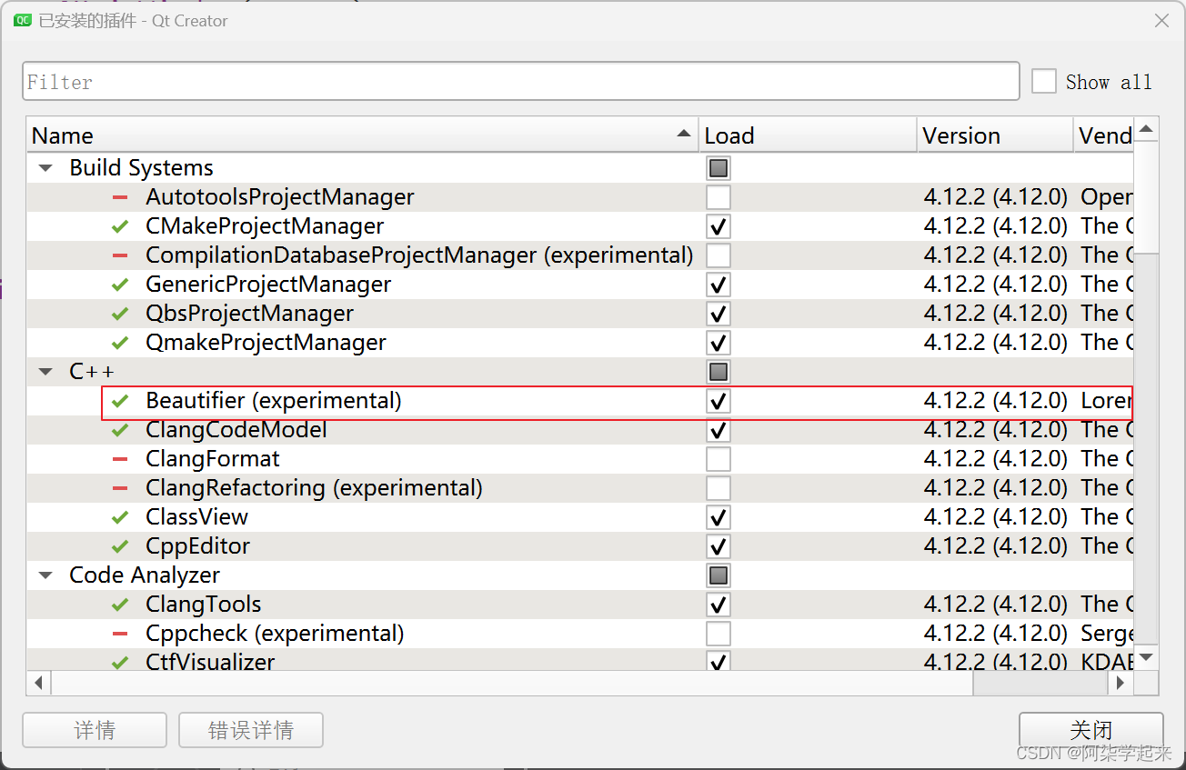Click the green check icon beside QbsProjectManager
The image size is (1186, 770).
(x=120, y=314)
